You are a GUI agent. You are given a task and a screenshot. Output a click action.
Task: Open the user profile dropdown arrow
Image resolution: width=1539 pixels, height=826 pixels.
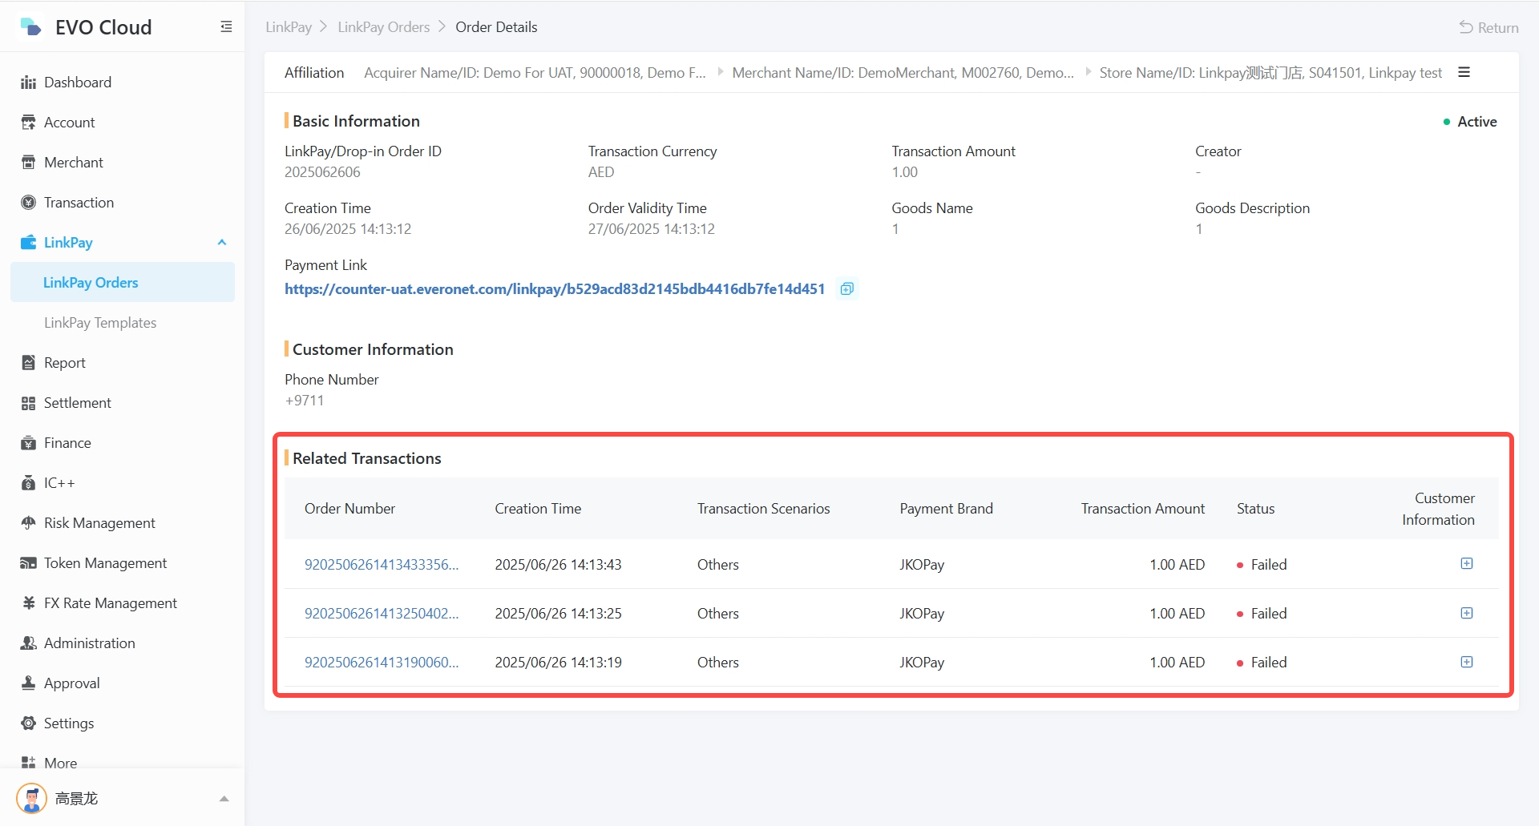(224, 799)
